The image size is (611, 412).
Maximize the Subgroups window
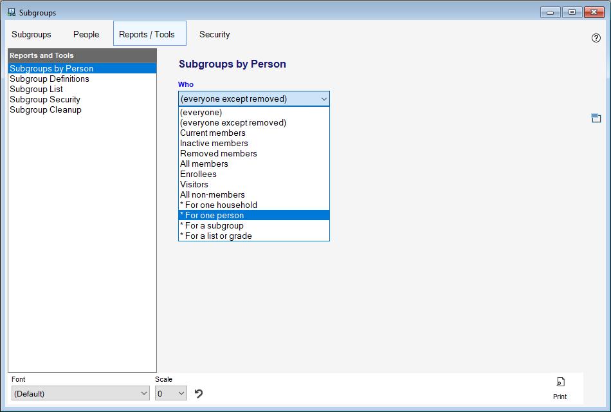pyautogui.click(x=571, y=12)
